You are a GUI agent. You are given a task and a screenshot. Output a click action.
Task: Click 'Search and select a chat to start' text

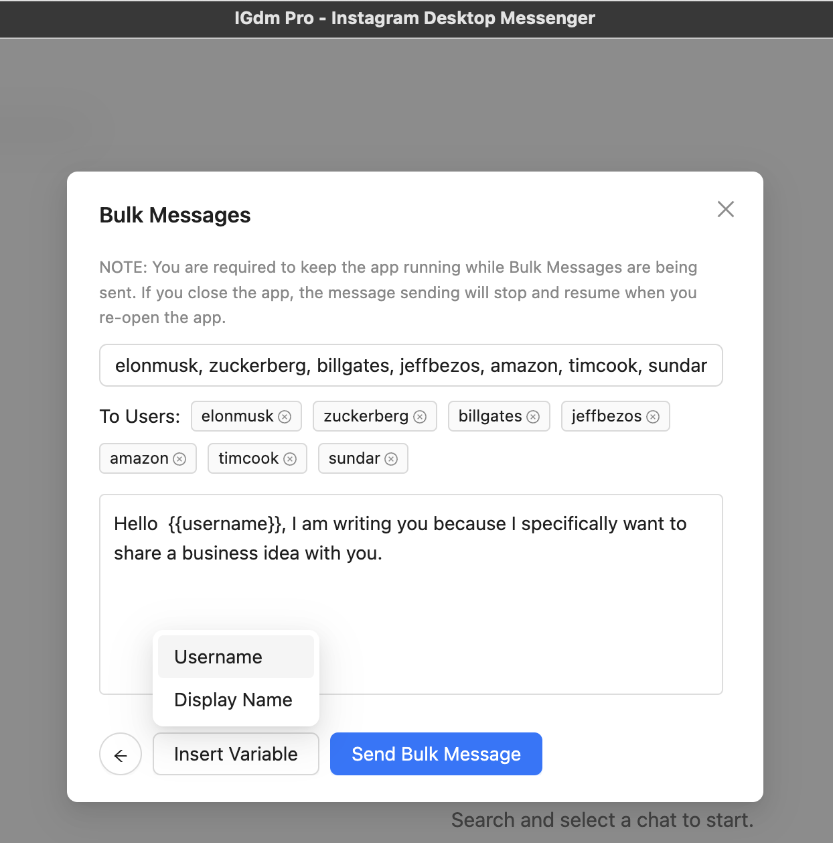[x=602, y=820]
